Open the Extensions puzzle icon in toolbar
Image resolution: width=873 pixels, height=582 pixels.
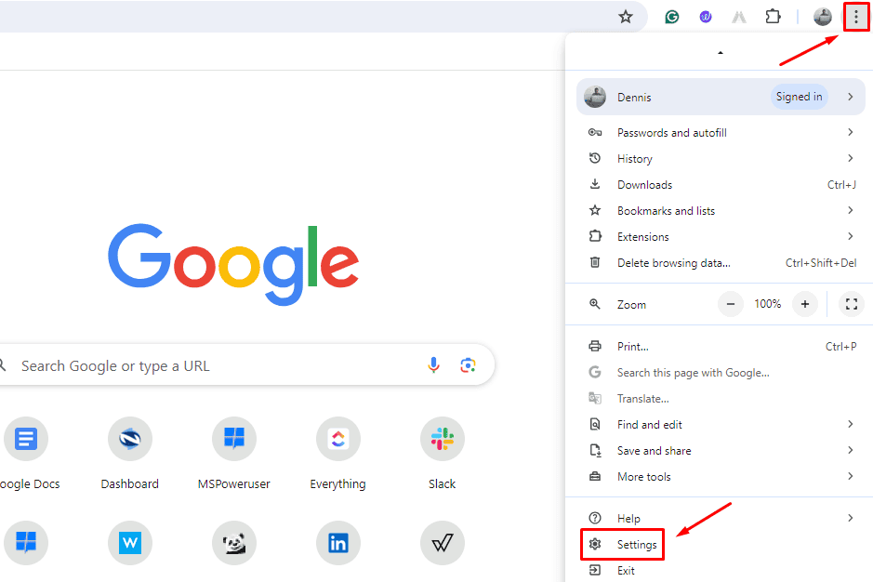[x=773, y=17]
